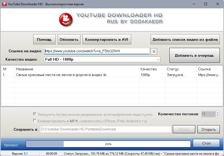Add current video to queue
This screenshot has width=224, height=156.
click(194, 55)
